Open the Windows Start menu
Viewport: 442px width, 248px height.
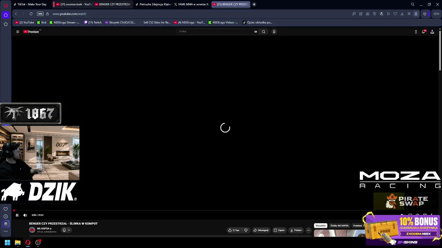(x=7, y=242)
